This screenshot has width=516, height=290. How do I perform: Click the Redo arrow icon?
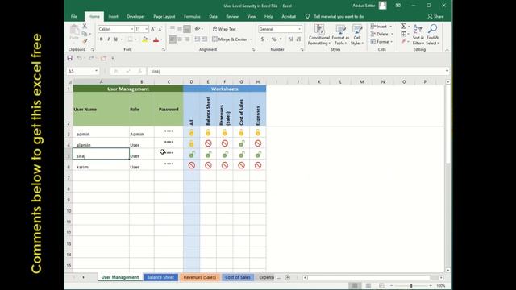91,58
